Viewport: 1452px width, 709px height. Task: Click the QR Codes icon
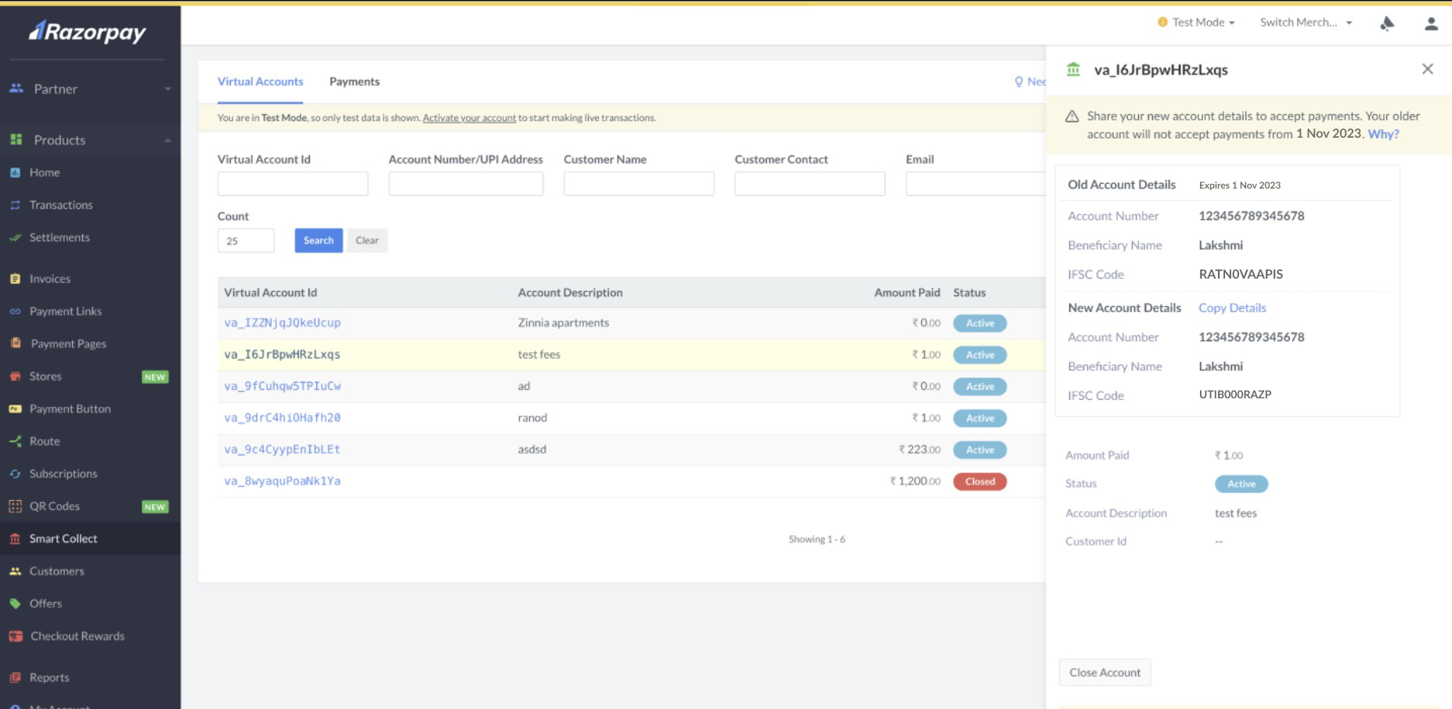coord(15,506)
